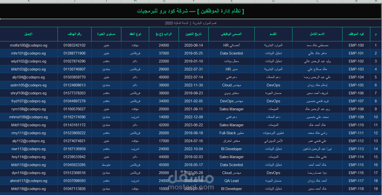Select column letter E header
Viewport: 382px width, 195px height.
click(x=231, y=1)
